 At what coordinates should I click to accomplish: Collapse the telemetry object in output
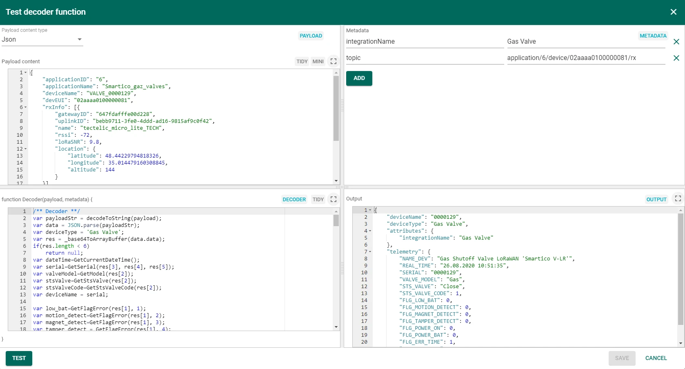(370, 252)
